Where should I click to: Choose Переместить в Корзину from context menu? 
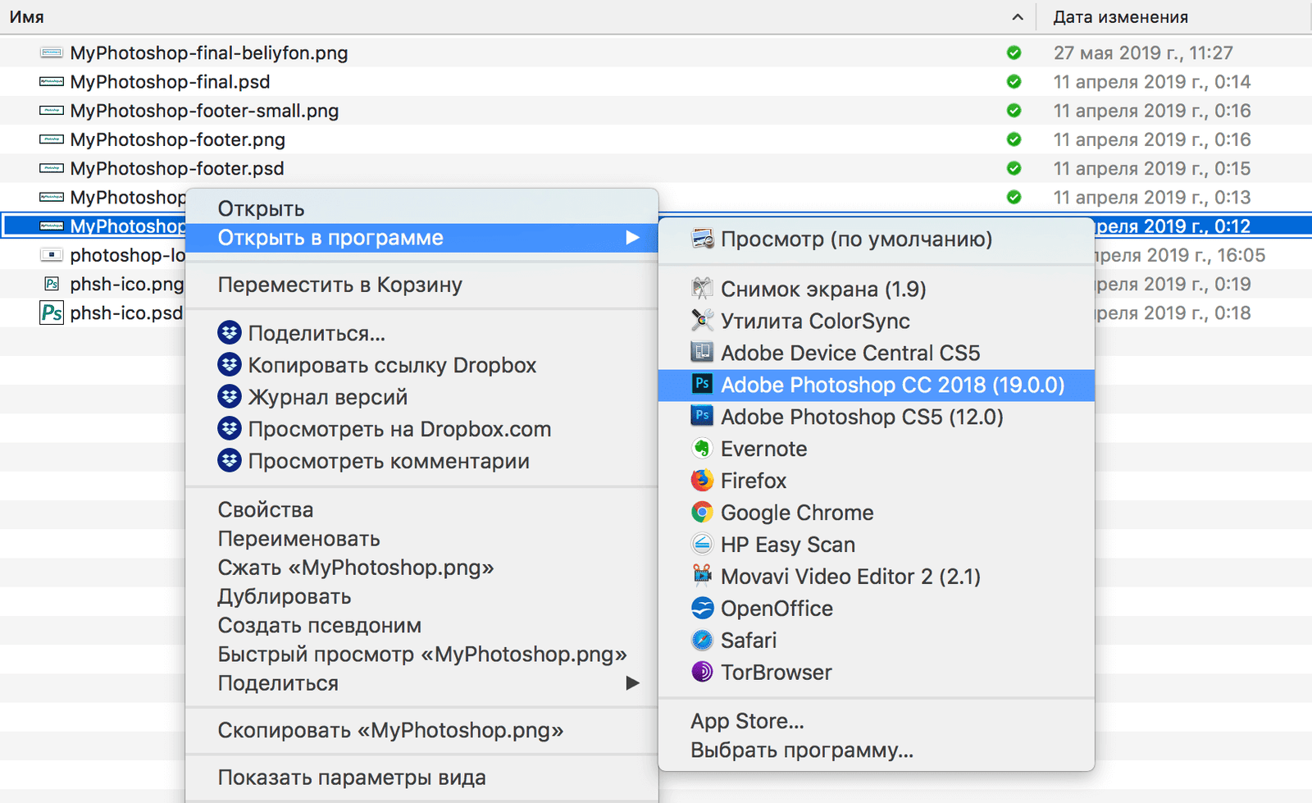tap(339, 285)
